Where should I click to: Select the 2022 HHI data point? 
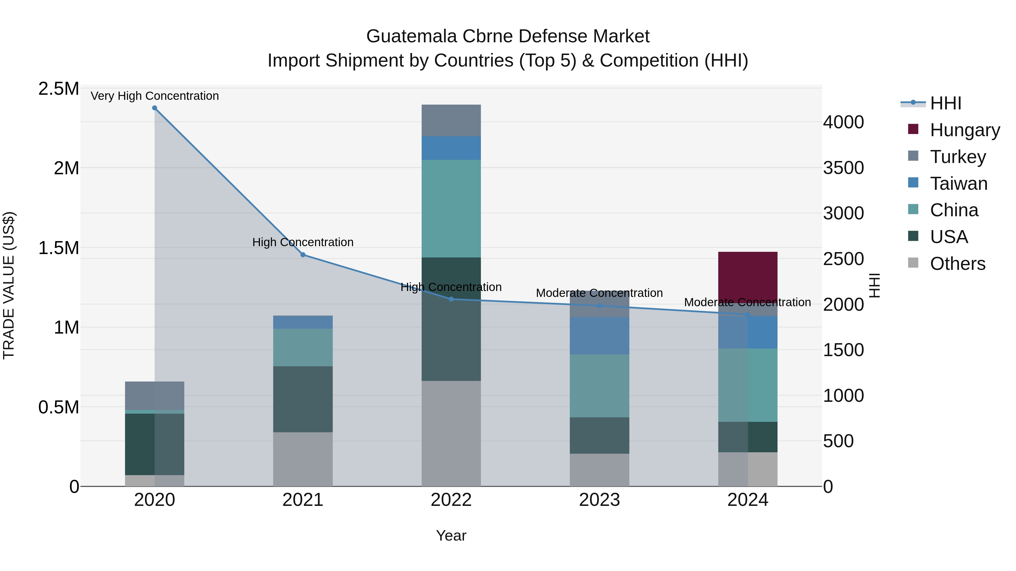click(x=451, y=299)
